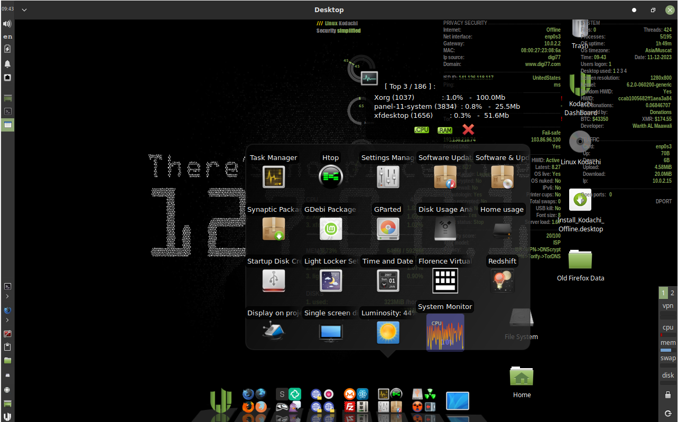Click the 'panel-11-system (3834)' process row

pos(447,107)
